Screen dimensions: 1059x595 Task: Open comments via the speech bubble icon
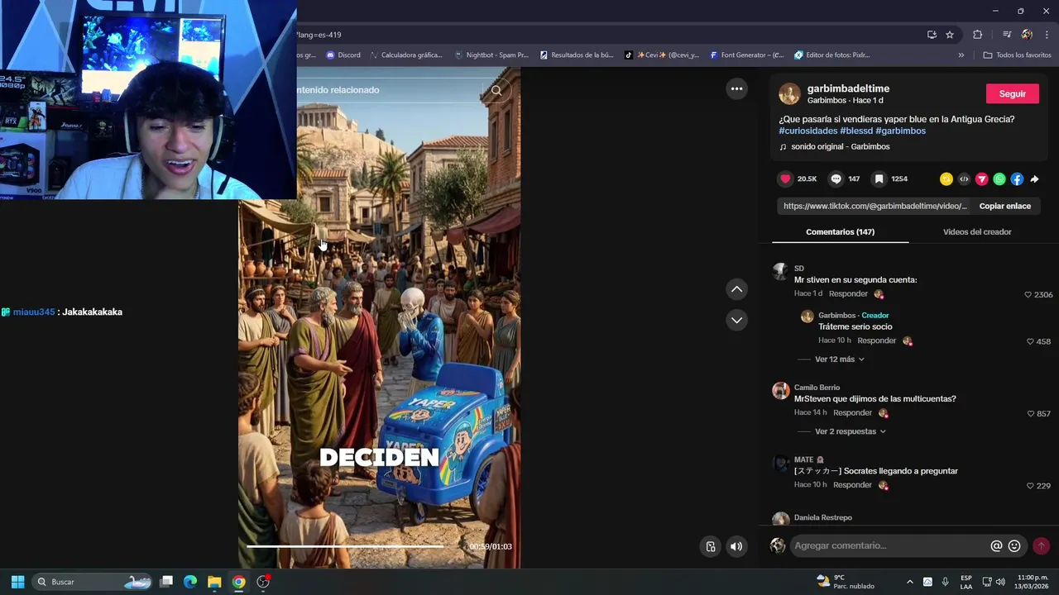point(836,178)
